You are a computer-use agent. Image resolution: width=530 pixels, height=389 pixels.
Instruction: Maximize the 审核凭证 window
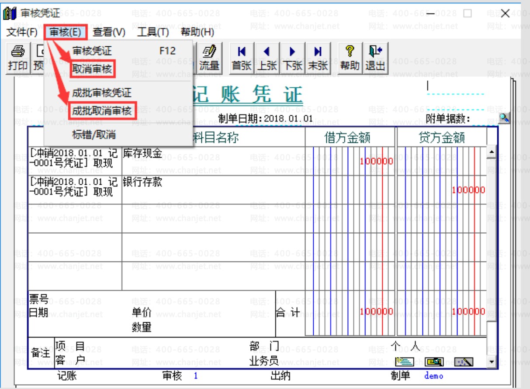[468, 14]
